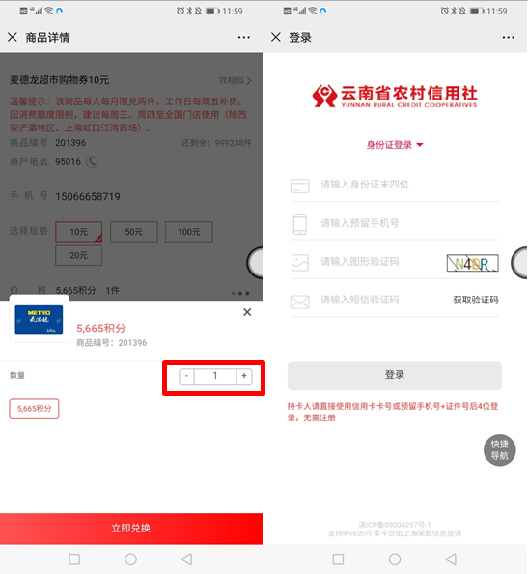
Task: Open recent apps square on left screen
Action: coord(74,559)
